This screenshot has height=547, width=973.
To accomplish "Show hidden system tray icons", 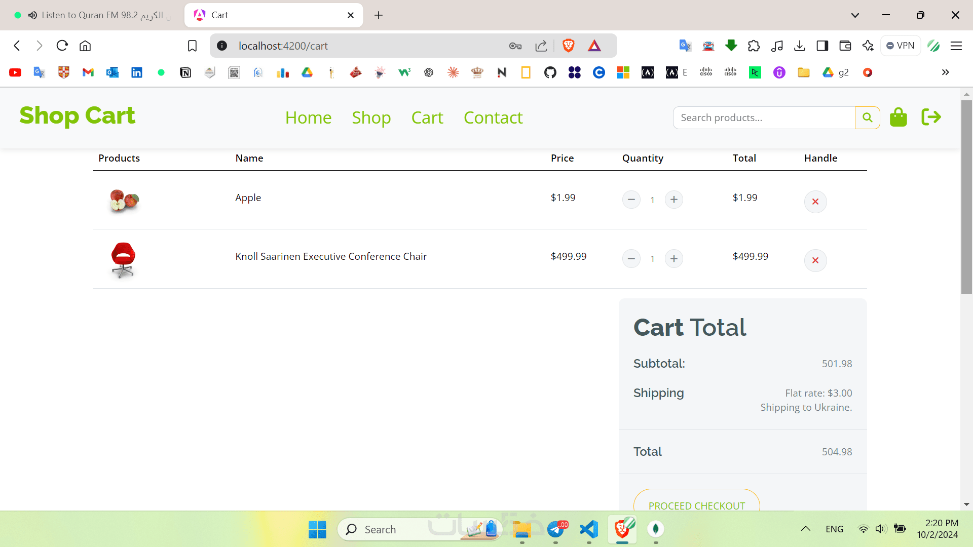I will point(805,529).
